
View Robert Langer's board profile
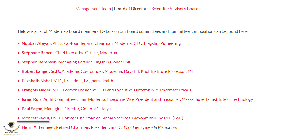click(x=35, y=71)
